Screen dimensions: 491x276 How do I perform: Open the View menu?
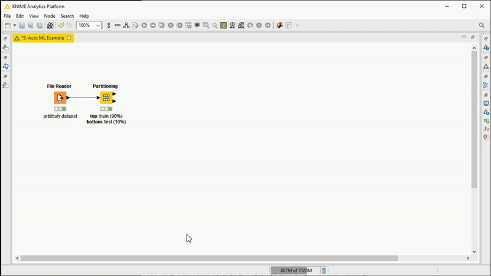click(x=34, y=16)
